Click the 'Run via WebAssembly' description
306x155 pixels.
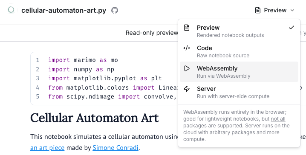pos(223,76)
